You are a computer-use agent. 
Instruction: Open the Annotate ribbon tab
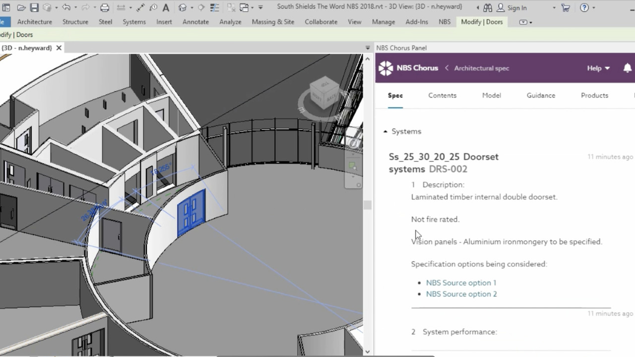(x=195, y=22)
